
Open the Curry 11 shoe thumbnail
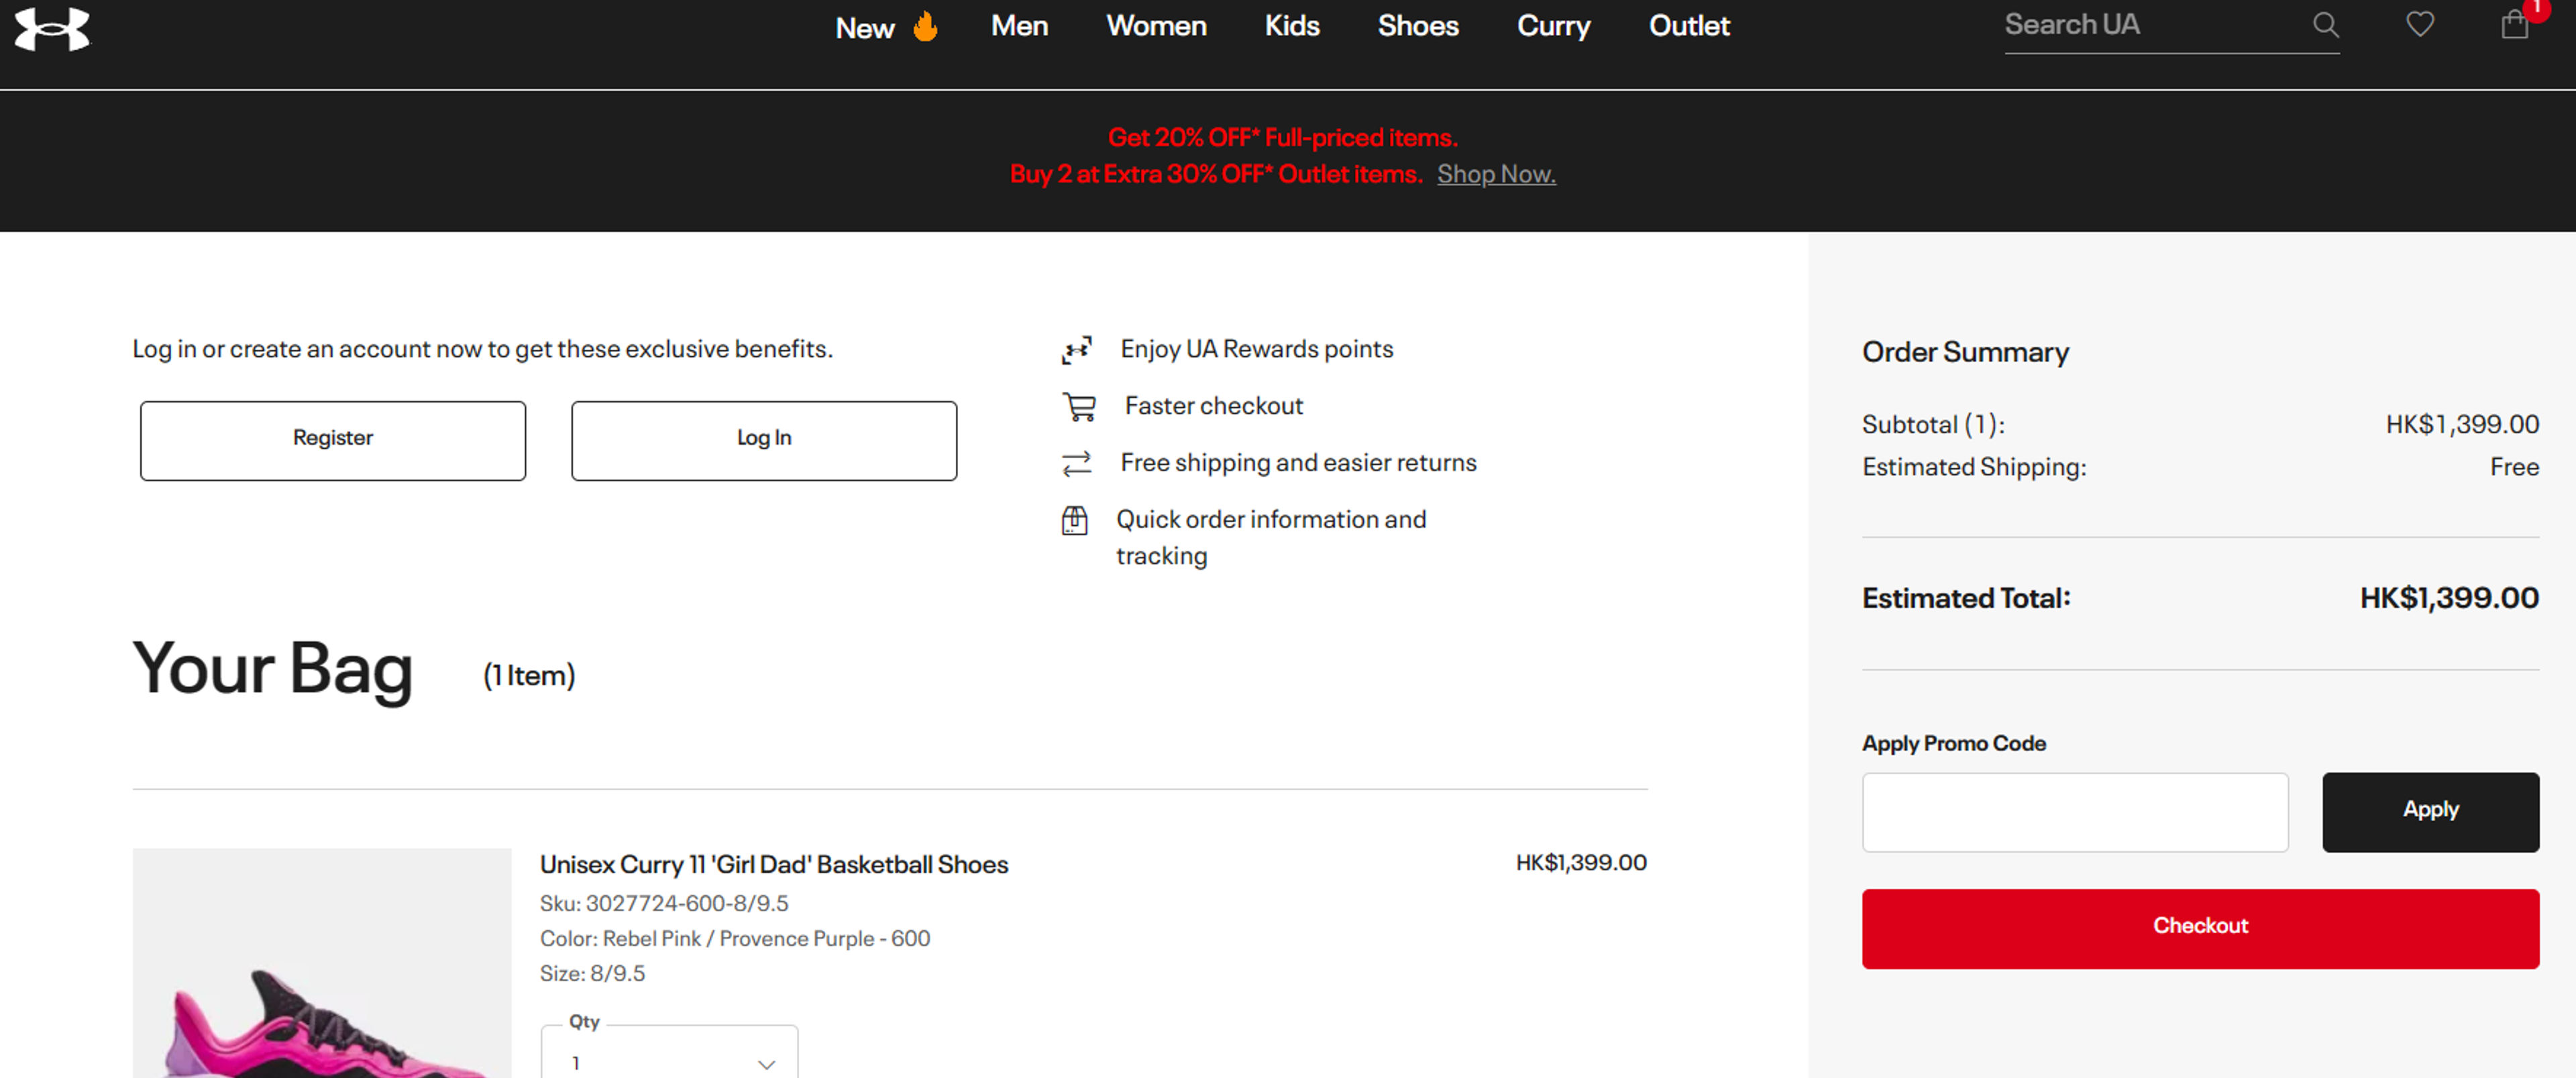point(322,963)
